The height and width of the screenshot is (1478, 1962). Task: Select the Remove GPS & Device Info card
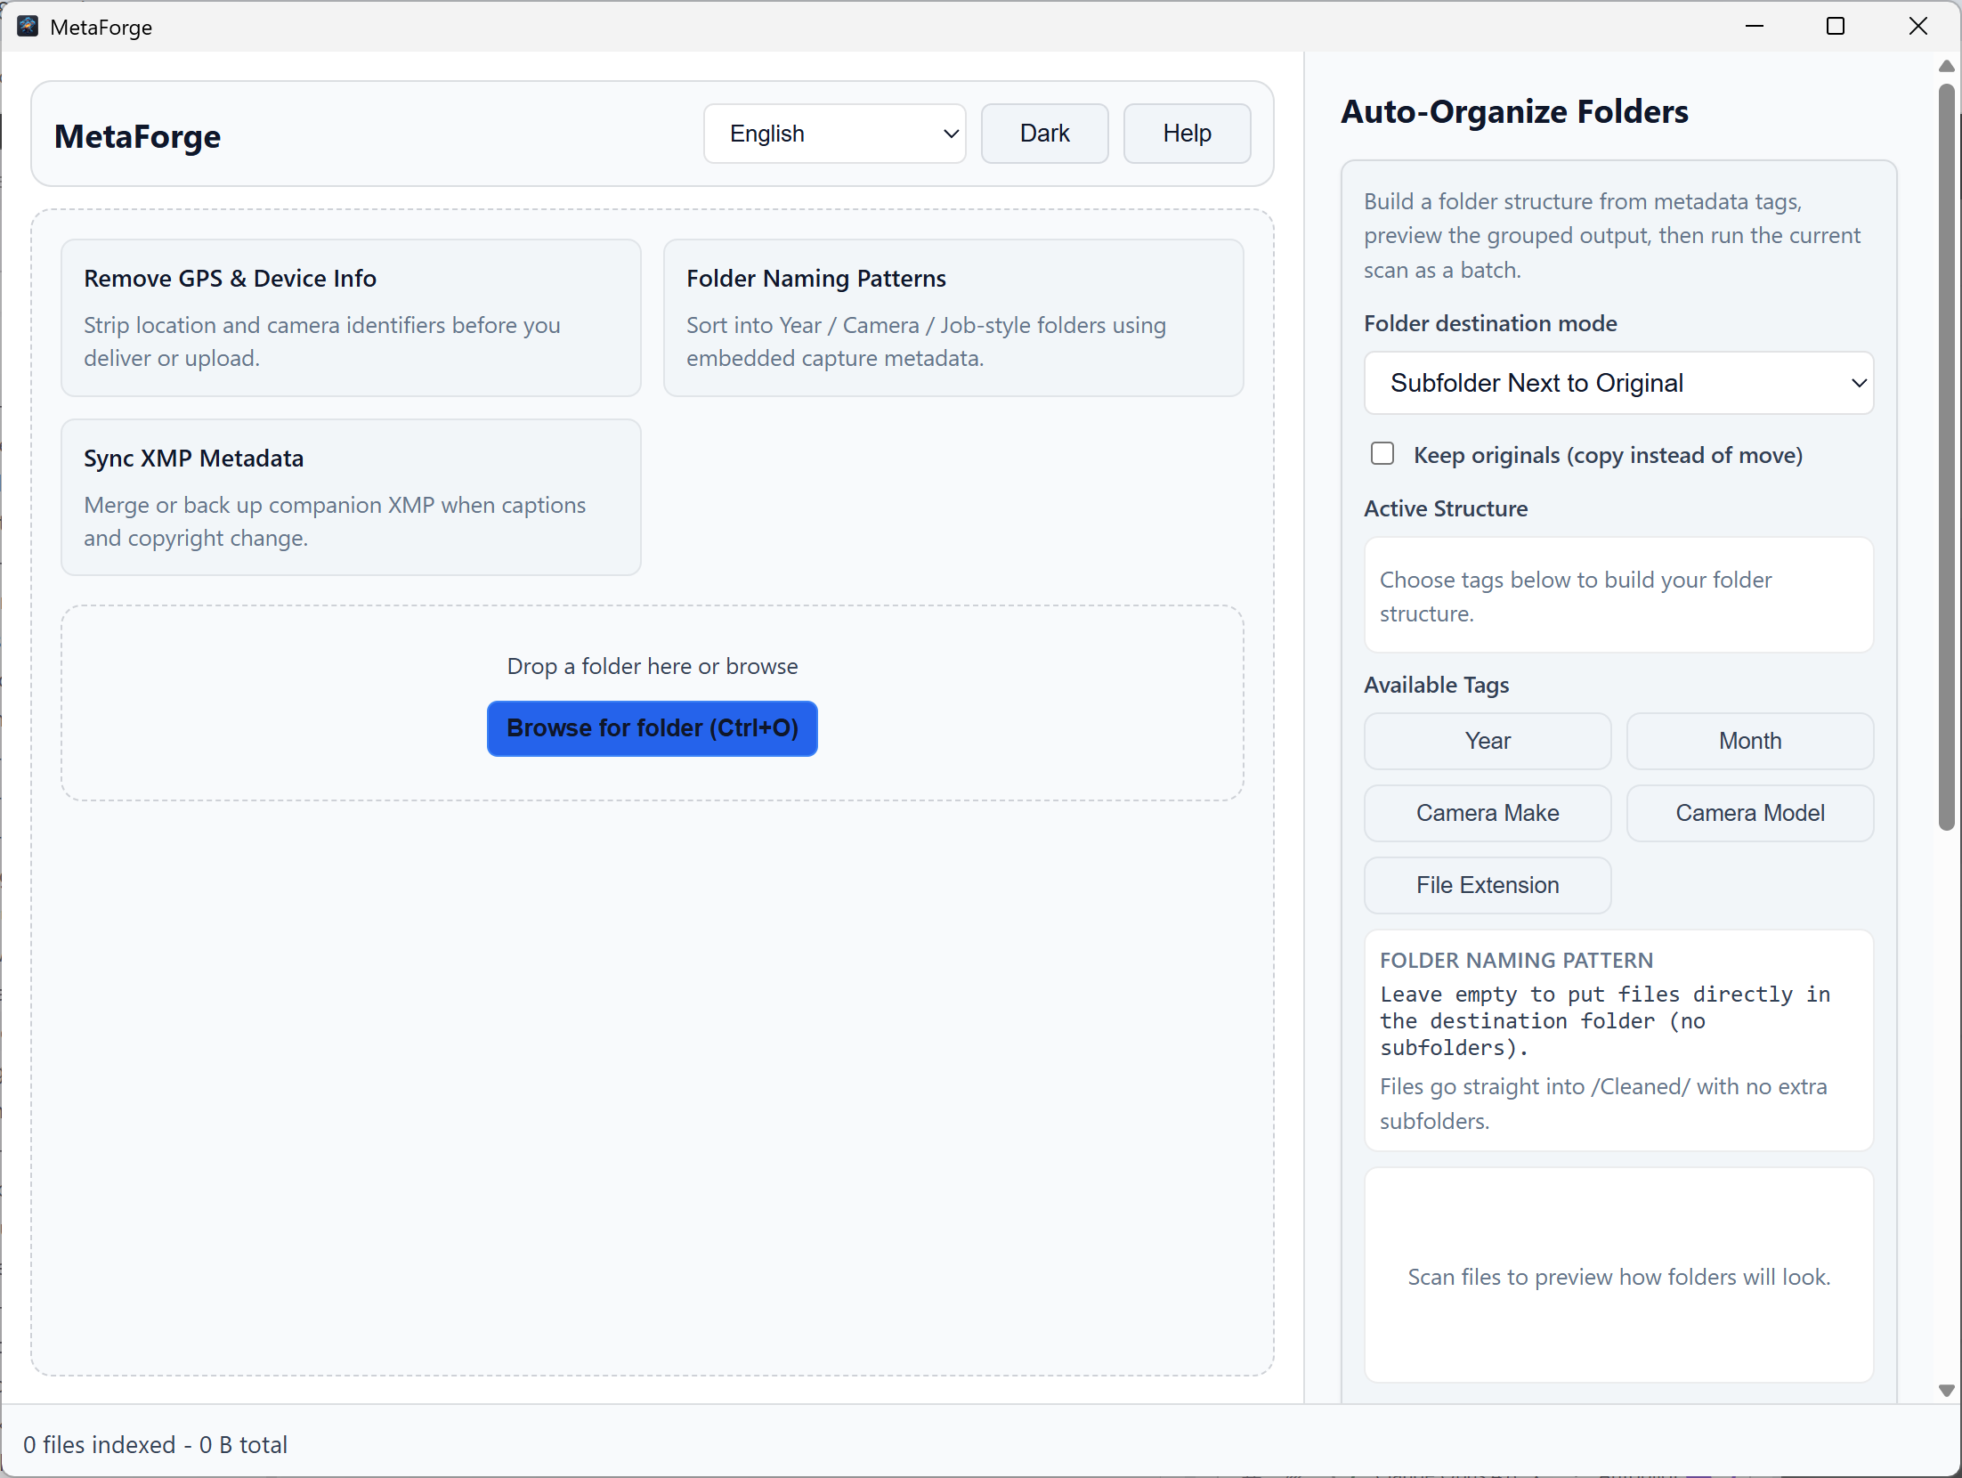point(351,318)
